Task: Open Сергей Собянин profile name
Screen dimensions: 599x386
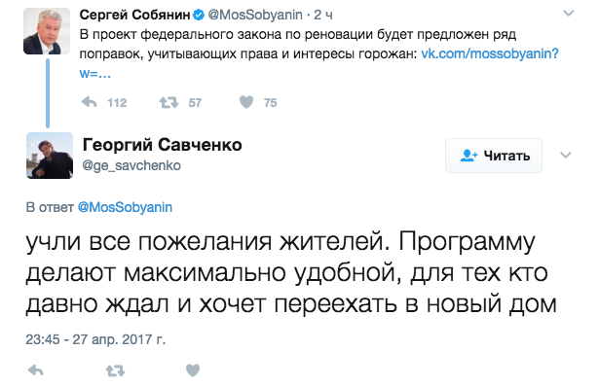Action: (134, 15)
